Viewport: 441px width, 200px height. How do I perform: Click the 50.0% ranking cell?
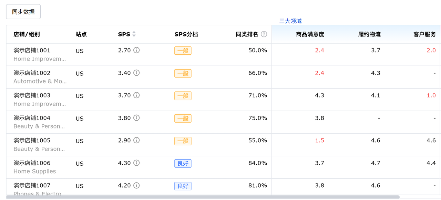tap(258, 50)
